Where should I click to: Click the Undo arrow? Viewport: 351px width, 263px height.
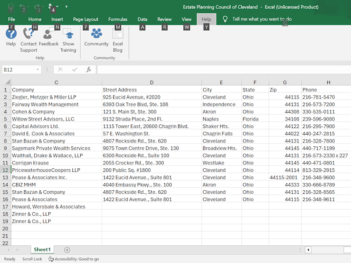pos(22,7)
